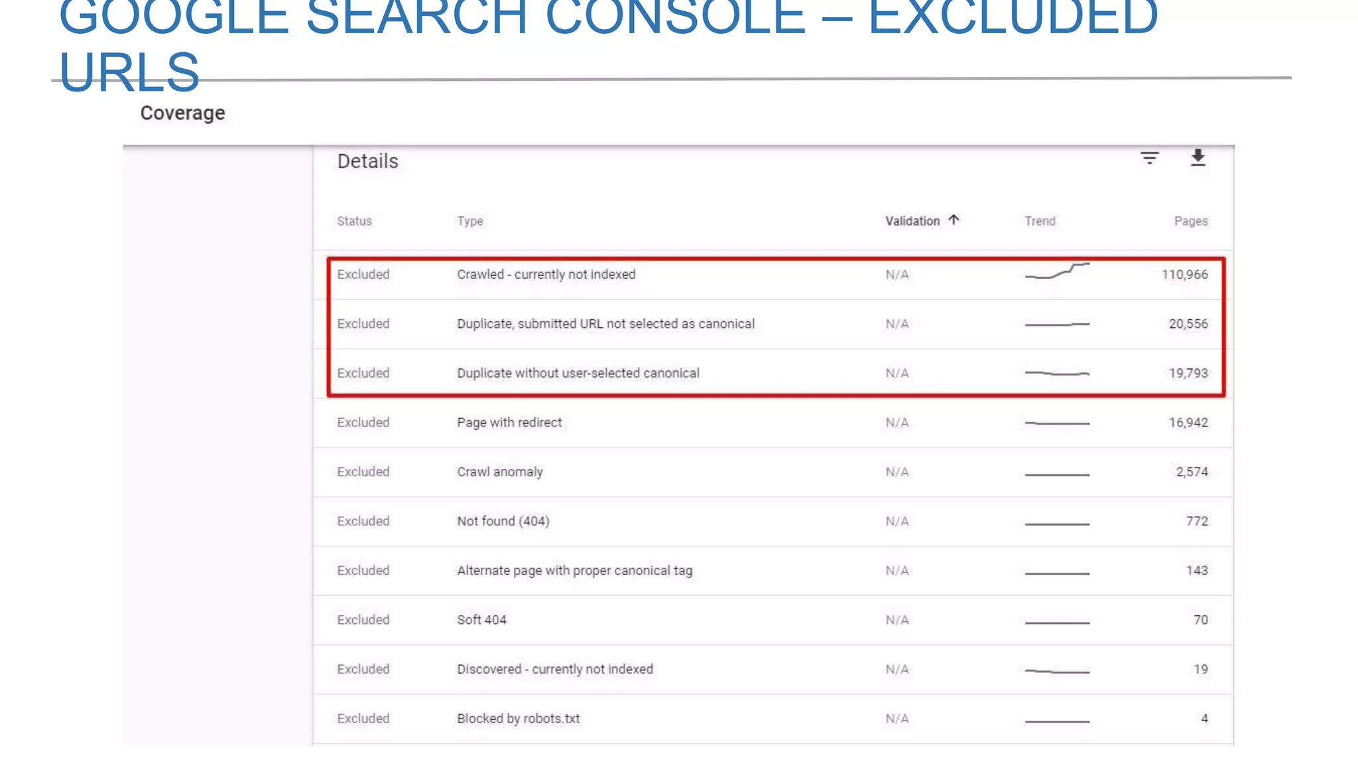This screenshot has height=763, width=1358.
Task: Click the trend sparkline for Page with redirect
Action: point(1057,423)
